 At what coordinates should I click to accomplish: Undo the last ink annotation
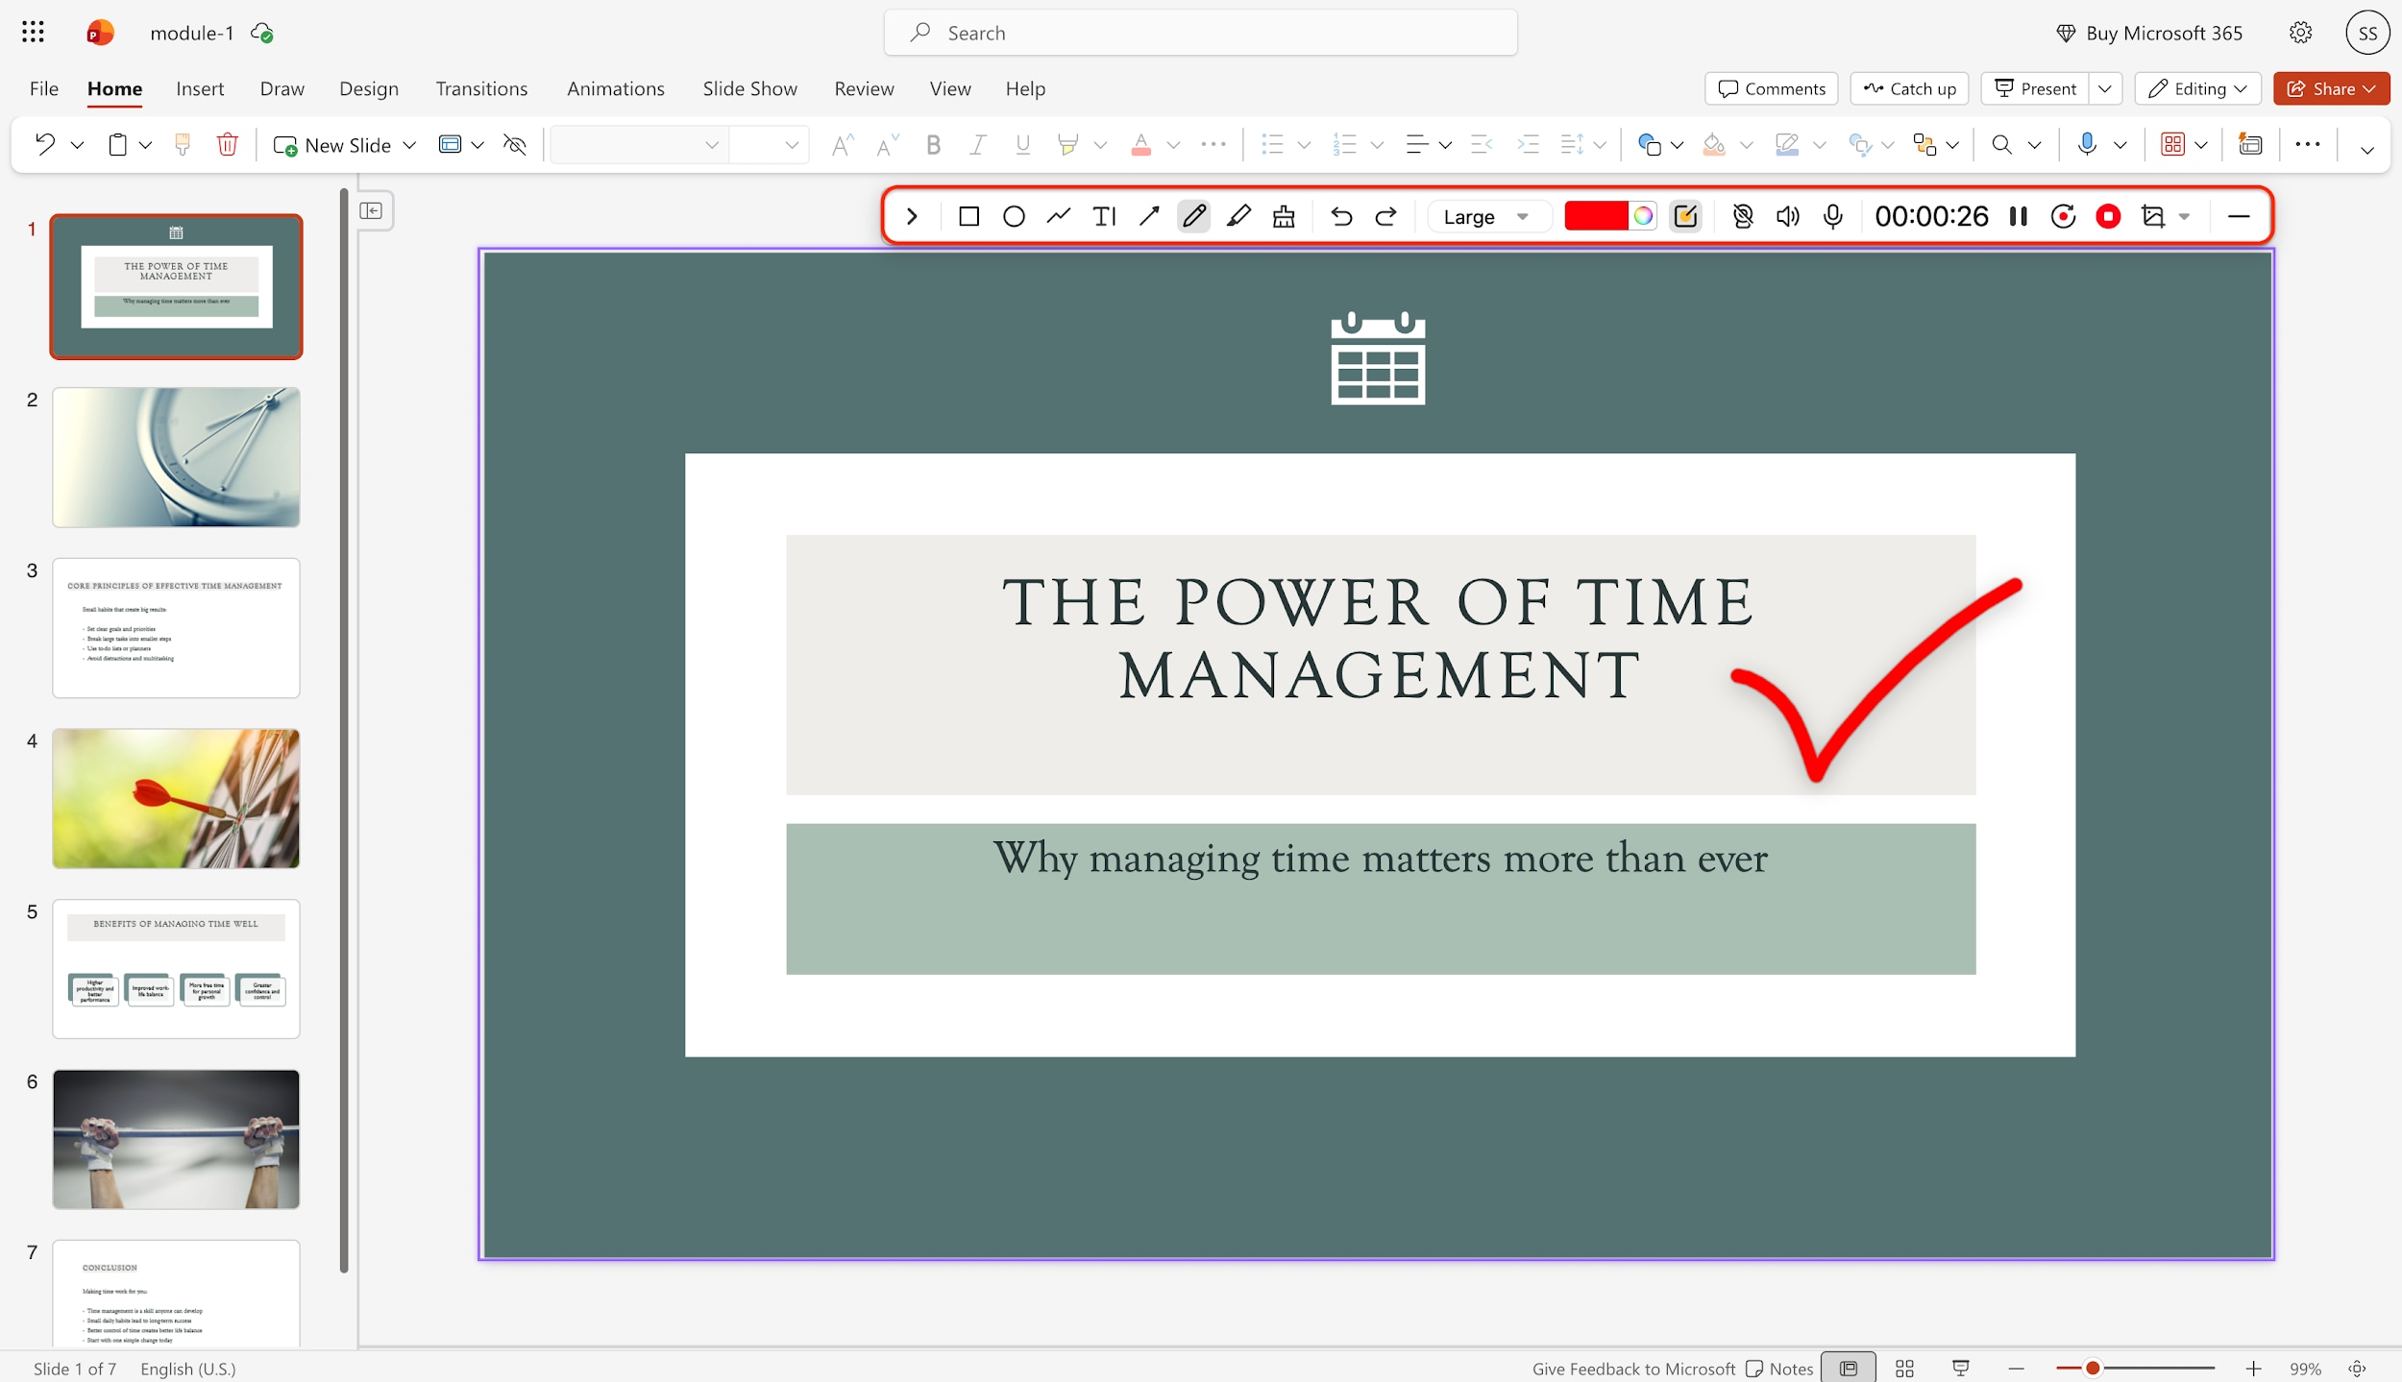(1339, 216)
